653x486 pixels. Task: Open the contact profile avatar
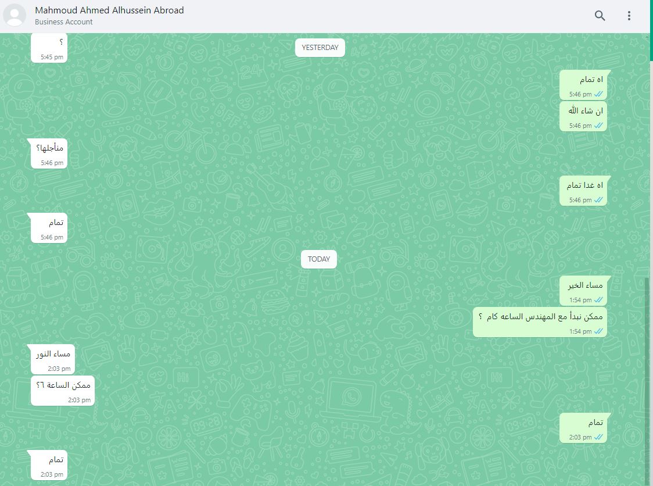coord(15,15)
